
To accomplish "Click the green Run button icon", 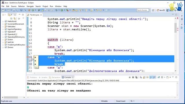I will [x=62, y=10].
